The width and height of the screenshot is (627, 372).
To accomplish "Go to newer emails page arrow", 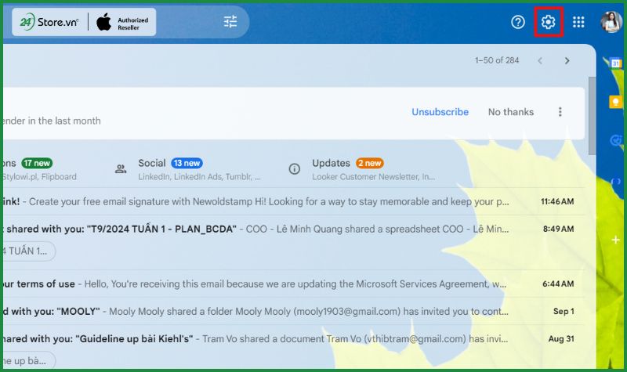I will [540, 61].
